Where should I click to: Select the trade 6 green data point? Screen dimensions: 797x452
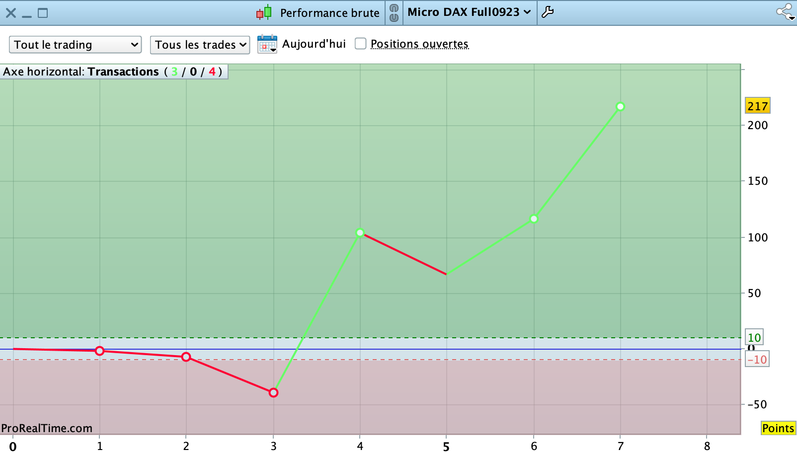(x=534, y=219)
